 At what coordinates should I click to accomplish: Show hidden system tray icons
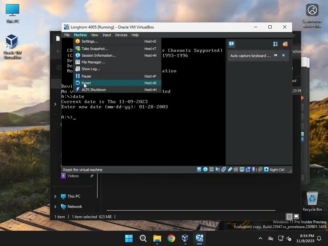click(x=260, y=238)
